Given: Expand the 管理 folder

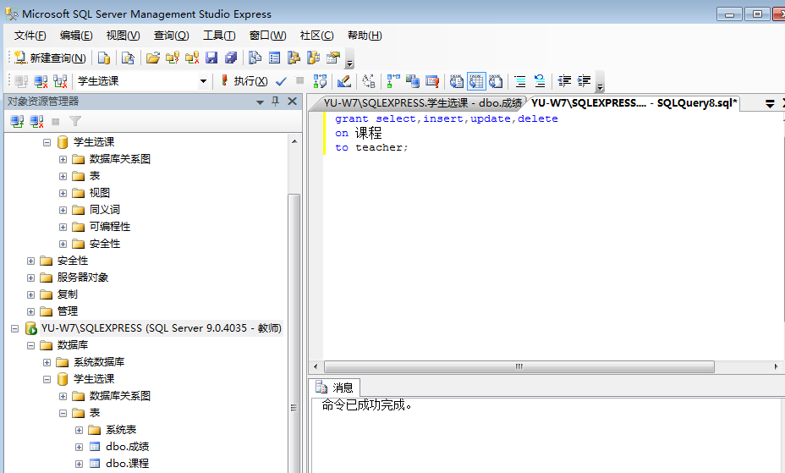Looking at the screenshot, I should click(x=31, y=312).
